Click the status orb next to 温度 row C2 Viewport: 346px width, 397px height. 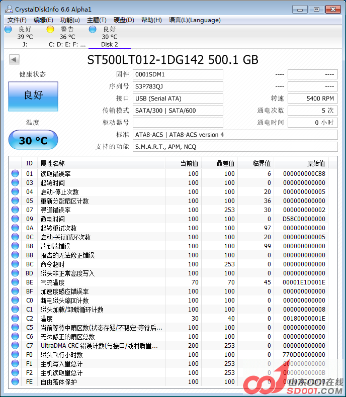[15, 319]
